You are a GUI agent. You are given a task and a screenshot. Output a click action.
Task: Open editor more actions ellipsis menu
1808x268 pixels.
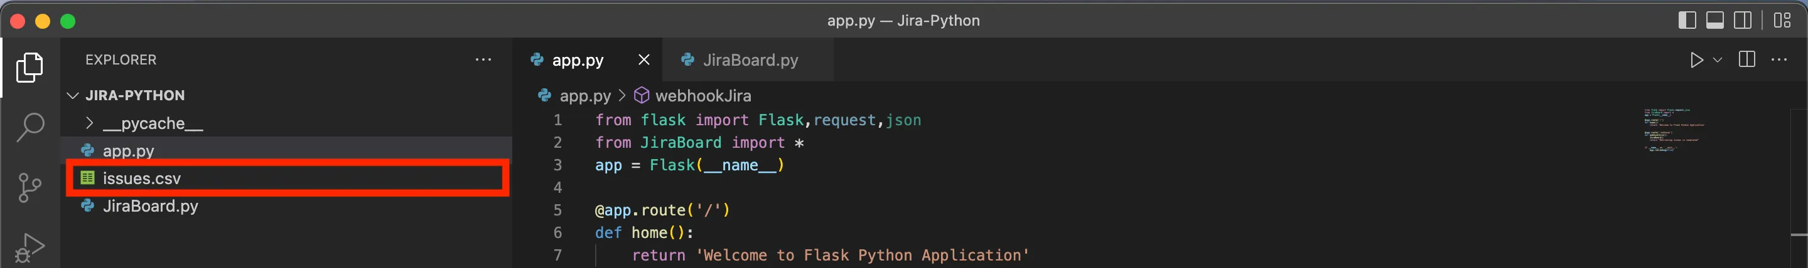click(x=1778, y=60)
